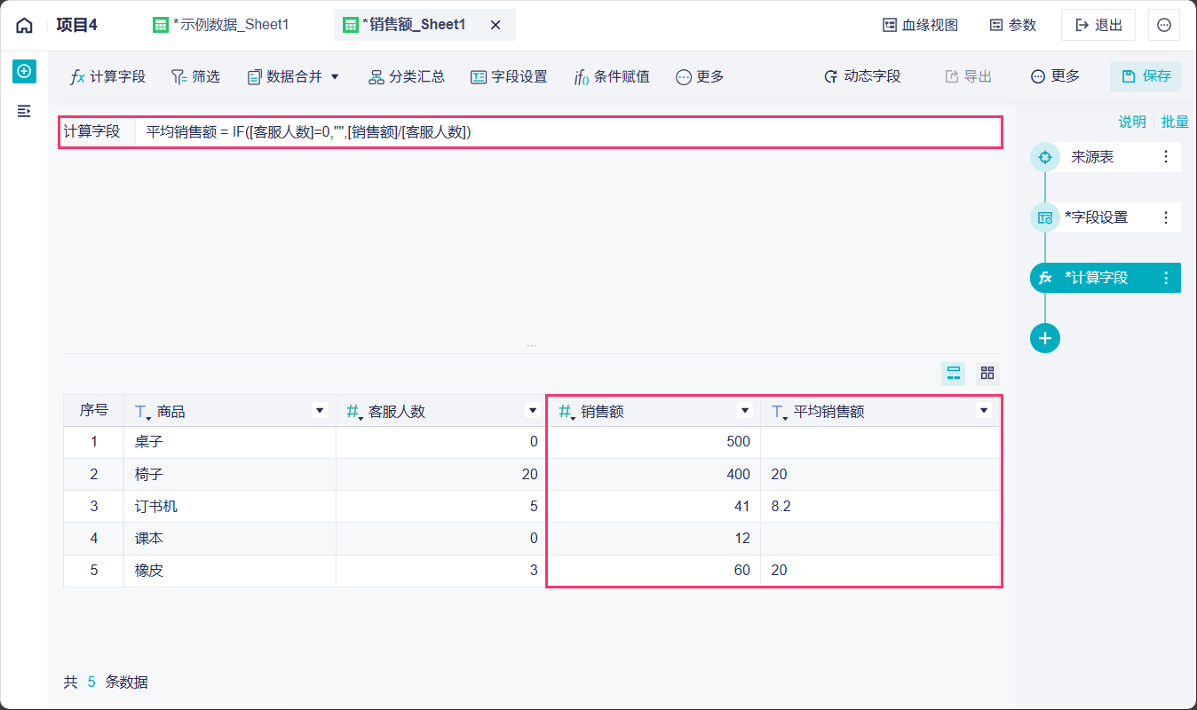
Task: Open the top-right ellipsis menu button
Action: pyautogui.click(x=1164, y=25)
